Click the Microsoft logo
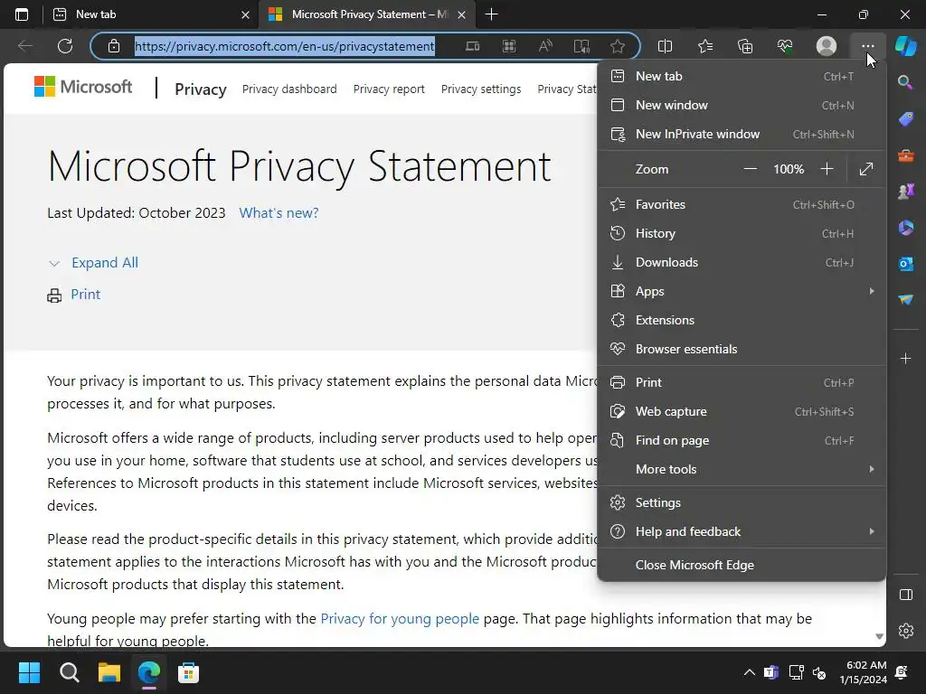926x694 pixels. [x=83, y=87]
